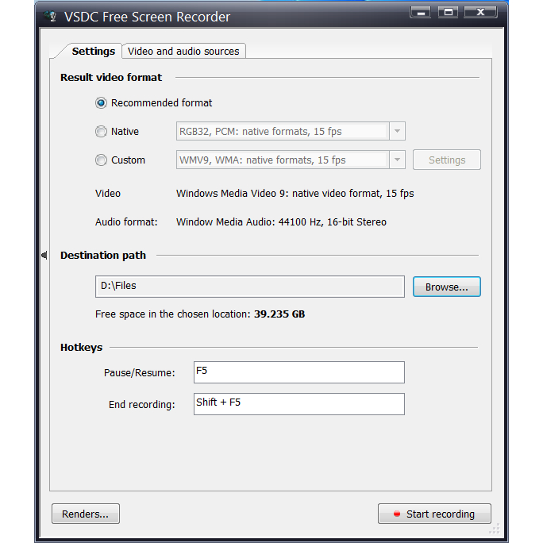Focus the Pause/Resume hotkey field
The width and height of the screenshot is (543, 543).
click(298, 372)
